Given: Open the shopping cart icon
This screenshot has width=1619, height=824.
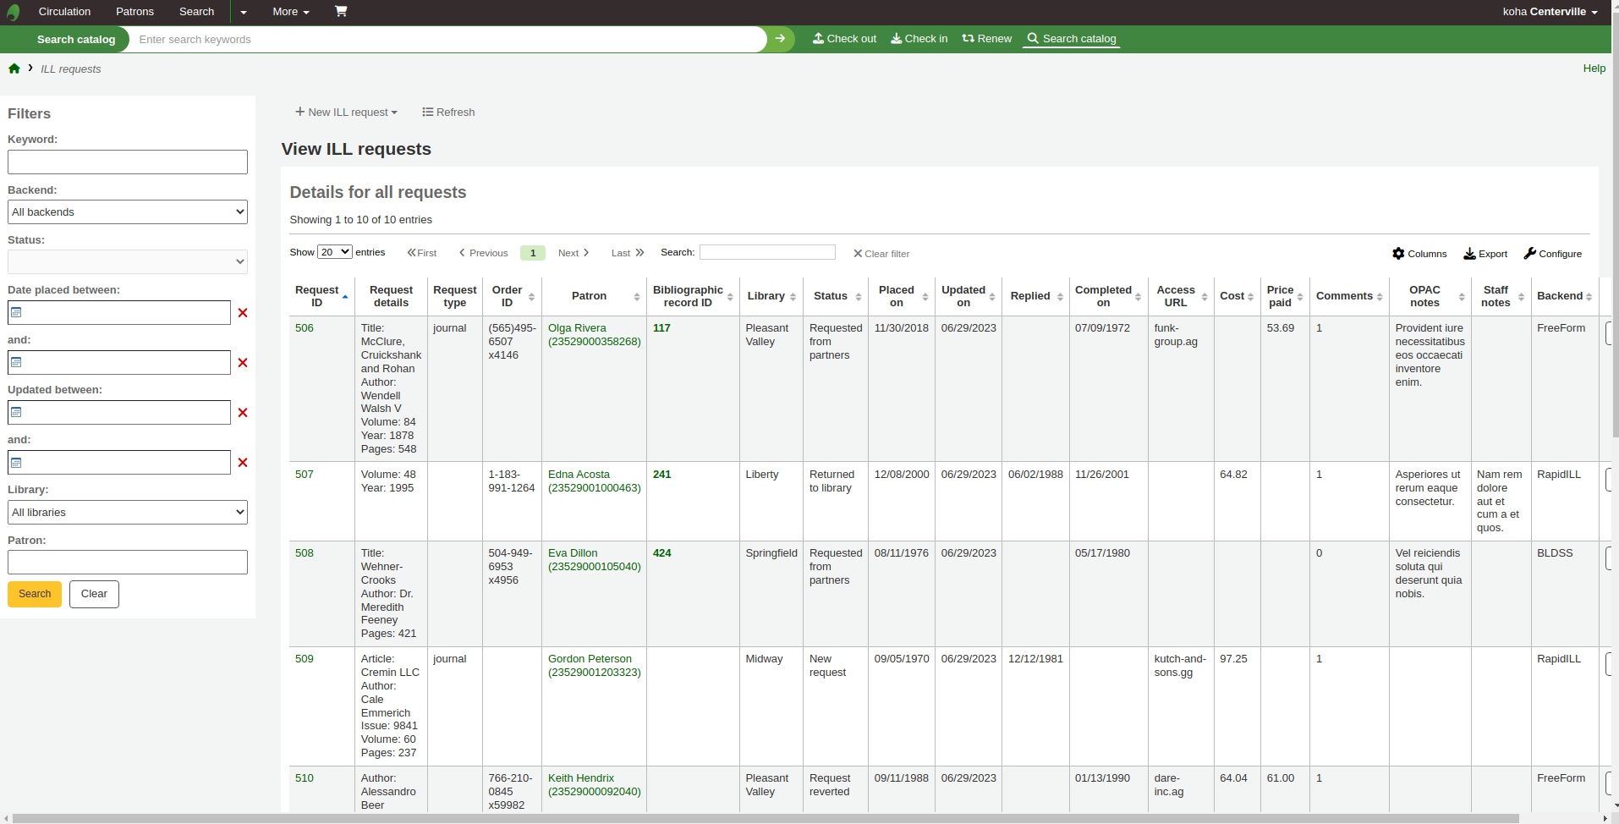Looking at the screenshot, I should click(x=341, y=12).
